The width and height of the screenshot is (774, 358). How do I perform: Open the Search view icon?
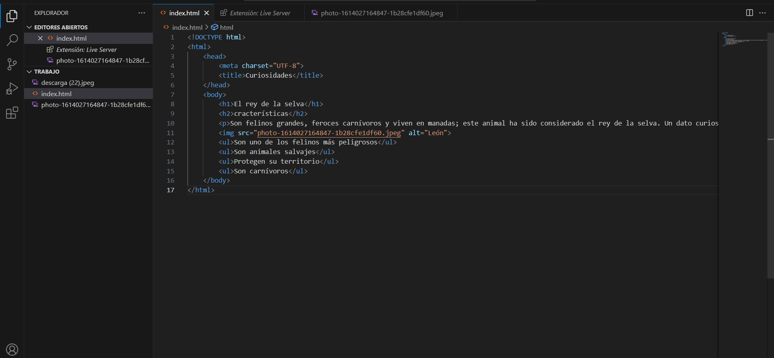click(x=12, y=40)
